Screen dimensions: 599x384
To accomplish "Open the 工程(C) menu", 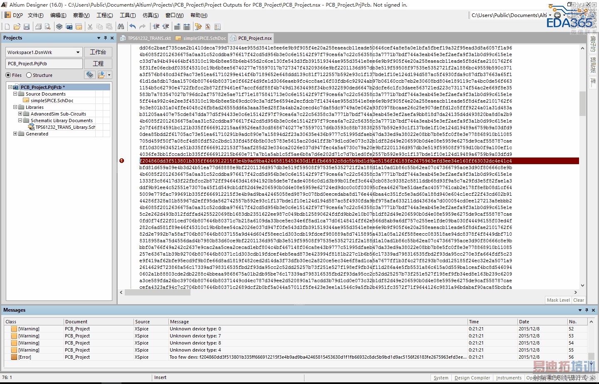I will [x=105, y=15].
